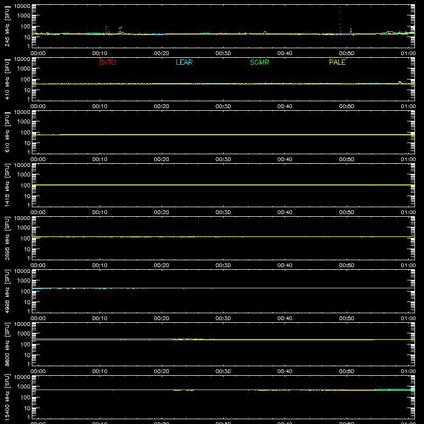424x424 pixels.
Task: Click the 1000 tick label of 15400 MHz plot
Action: (24, 387)
